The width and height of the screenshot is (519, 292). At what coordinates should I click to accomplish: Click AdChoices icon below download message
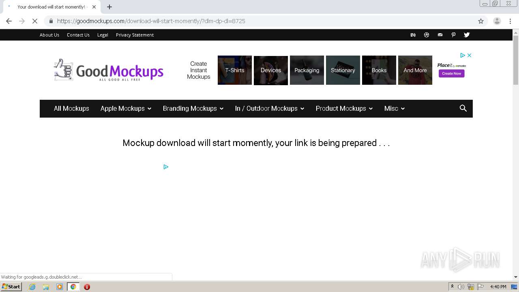166,167
